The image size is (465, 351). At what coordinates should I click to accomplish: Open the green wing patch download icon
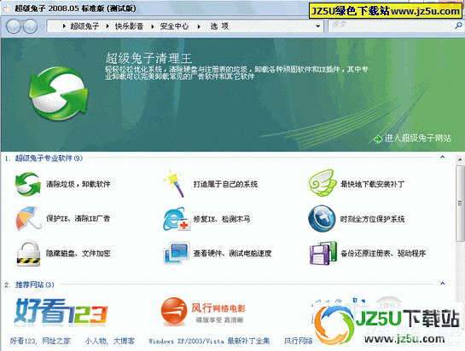point(323,183)
